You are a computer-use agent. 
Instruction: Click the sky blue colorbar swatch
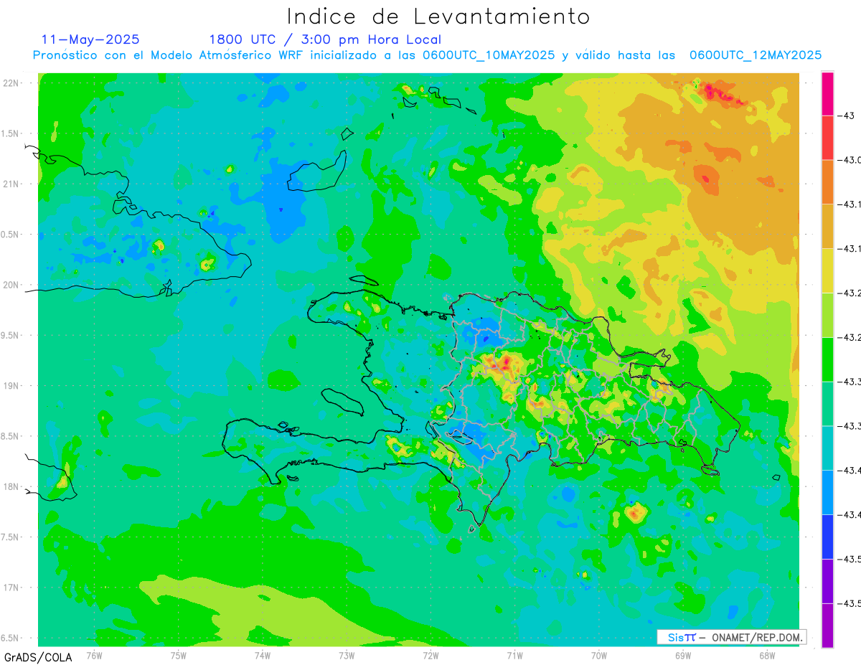point(827,492)
